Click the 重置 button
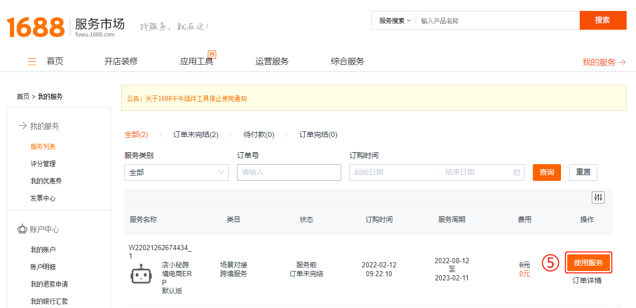 (583, 173)
